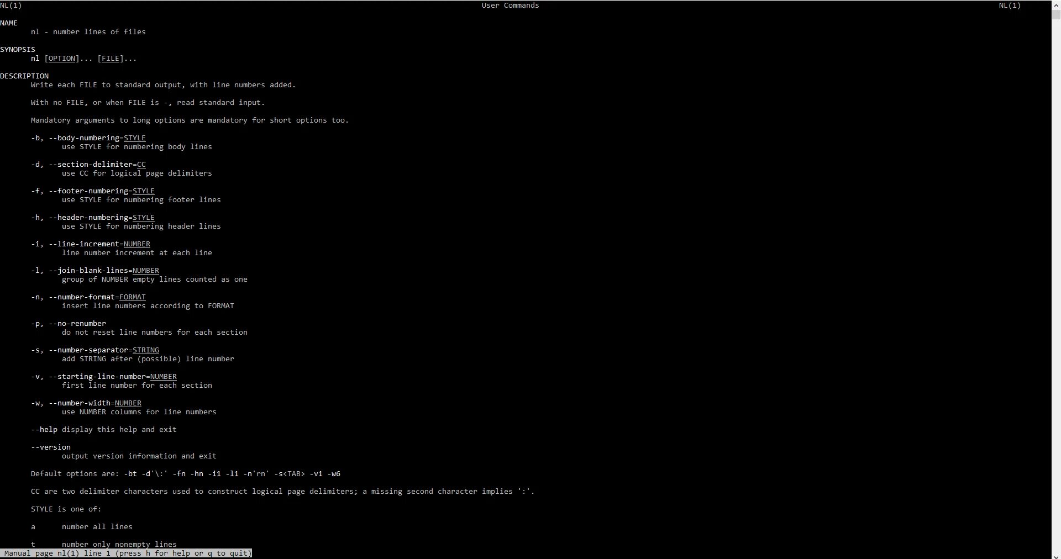Click the left NL(1) header label
The height and width of the screenshot is (559, 1061).
tap(11, 5)
